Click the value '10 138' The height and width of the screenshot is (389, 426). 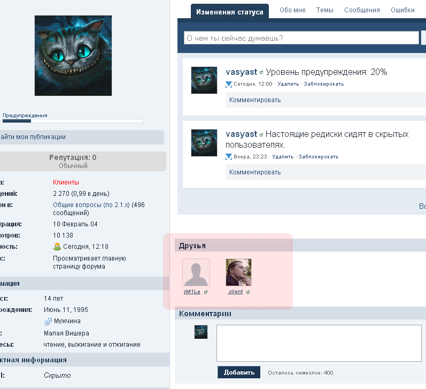point(63,235)
